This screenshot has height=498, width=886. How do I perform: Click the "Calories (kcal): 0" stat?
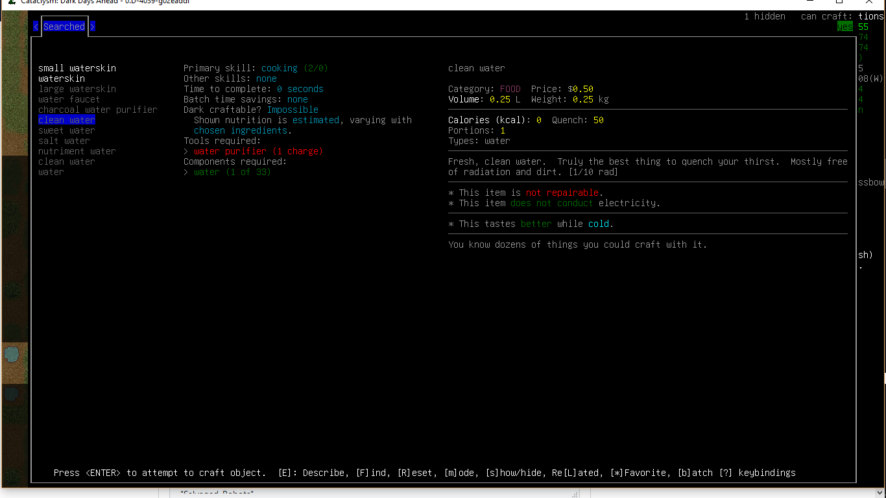pyautogui.click(x=495, y=120)
